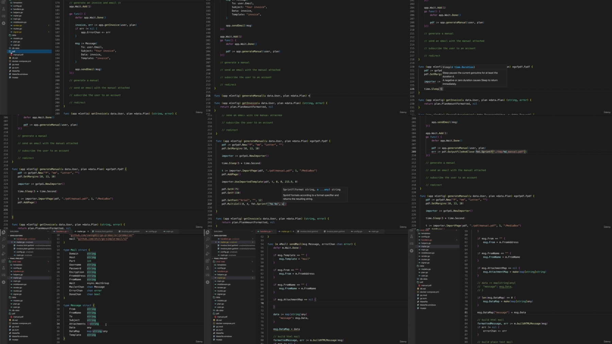Switch to config.go tab in Mail struct window

coord(153,231)
